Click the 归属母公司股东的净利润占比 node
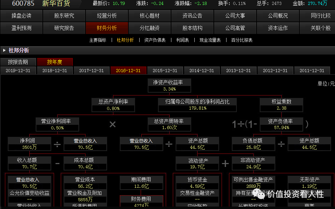The width and height of the screenshot is (335, 209). pyautogui.click(x=198, y=105)
